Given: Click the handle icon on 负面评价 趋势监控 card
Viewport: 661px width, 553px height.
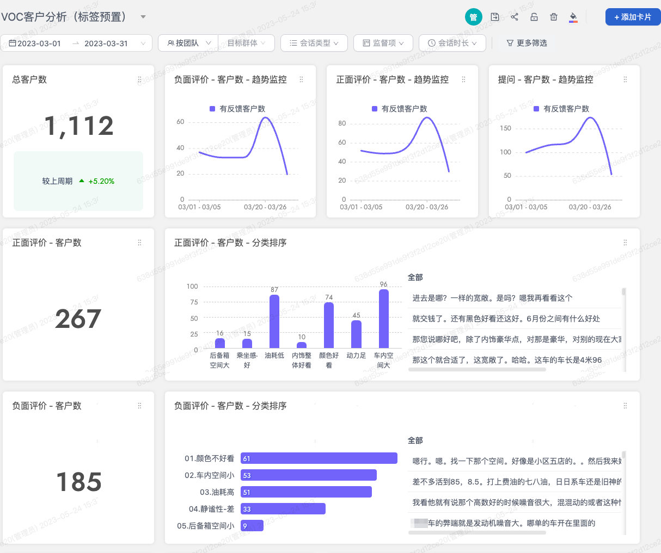Looking at the screenshot, I should (301, 79).
